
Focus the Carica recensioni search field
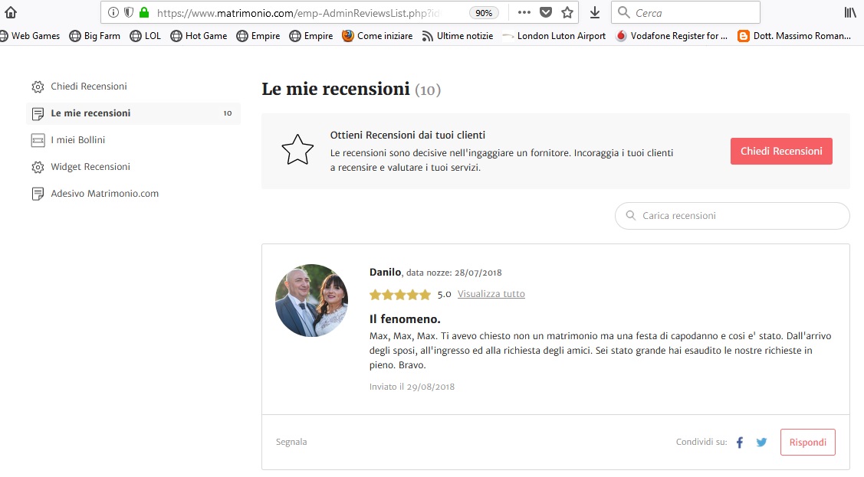click(732, 216)
